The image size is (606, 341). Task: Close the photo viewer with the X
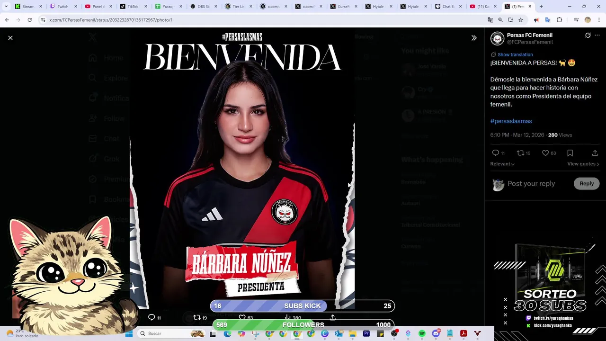[x=10, y=38]
